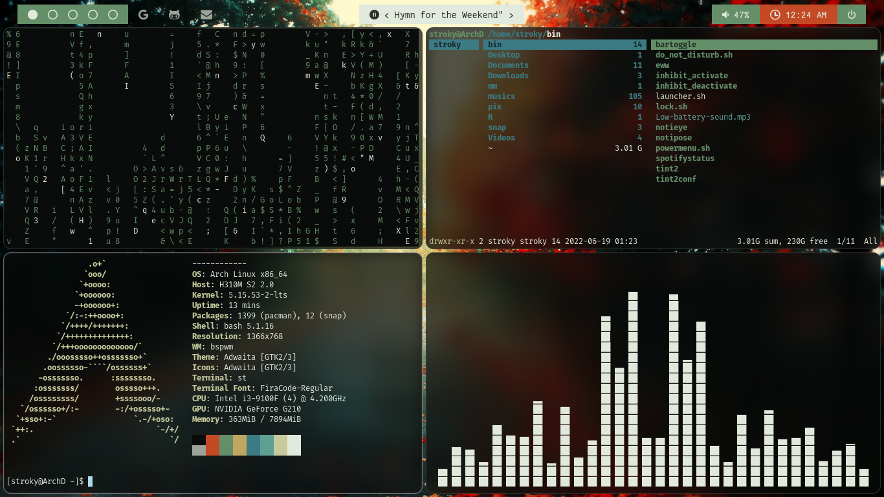Select the musics directory entry
This screenshot has height=497, width=884.
pyautogui.click(x=502, y=96)
